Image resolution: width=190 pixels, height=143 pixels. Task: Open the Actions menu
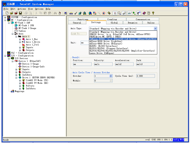(x=22, y=9)
